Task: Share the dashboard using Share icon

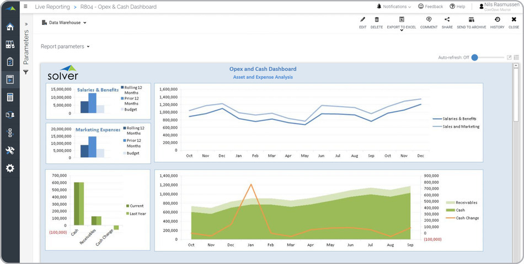Action: [447, 20]
